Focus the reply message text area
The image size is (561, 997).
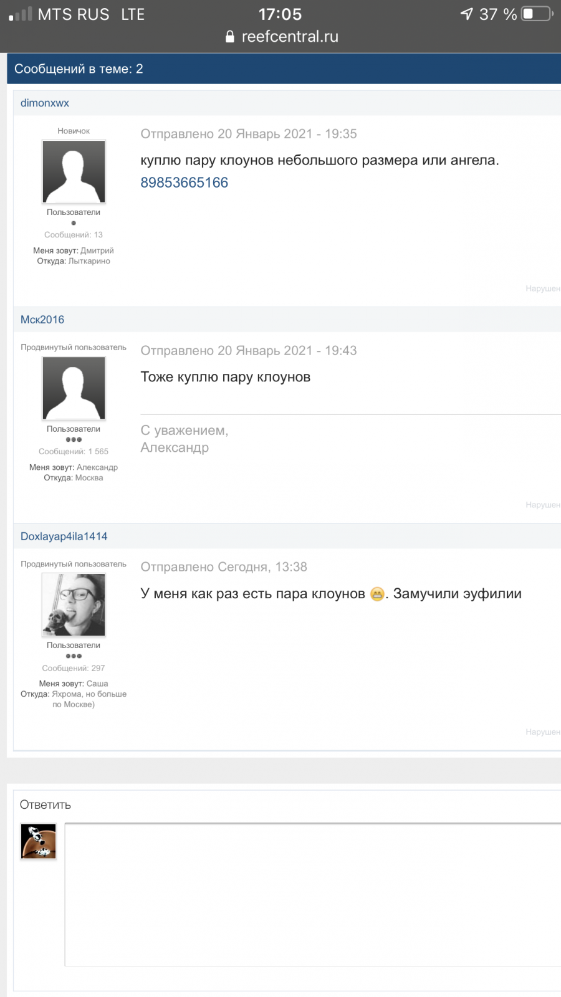(x=313, y=895)
